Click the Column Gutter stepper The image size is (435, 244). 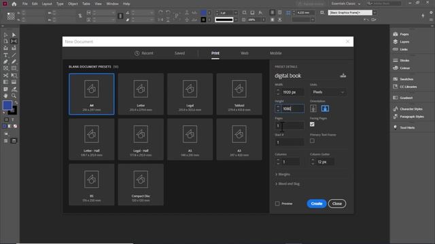tap(313, 162)
